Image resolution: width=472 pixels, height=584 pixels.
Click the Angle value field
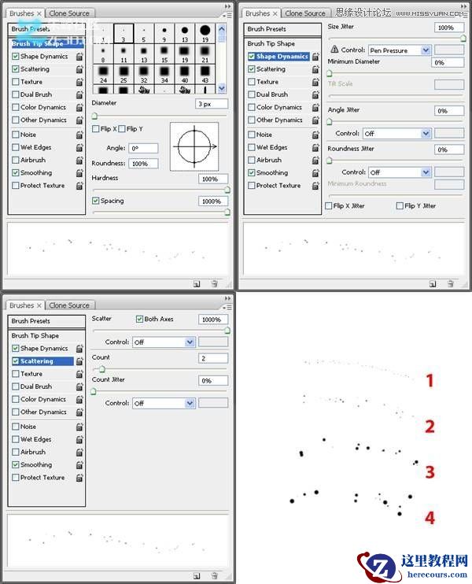point(143,148)
